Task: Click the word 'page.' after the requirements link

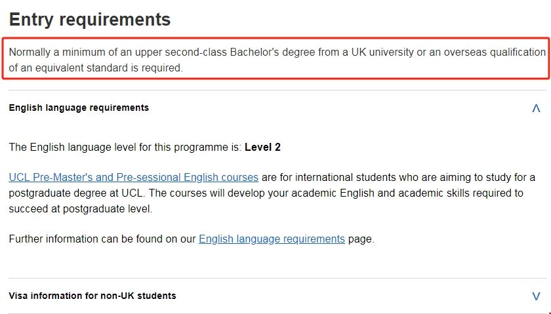Action: point(361,239)
